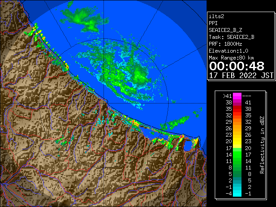
Task: Click the 00:00:48 timestamp
Action: pyautogui.click(x=237, y=66)
